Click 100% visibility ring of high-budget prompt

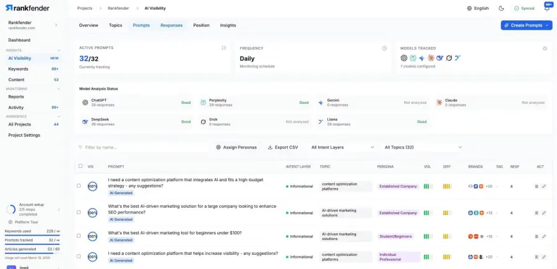point(92,186)
